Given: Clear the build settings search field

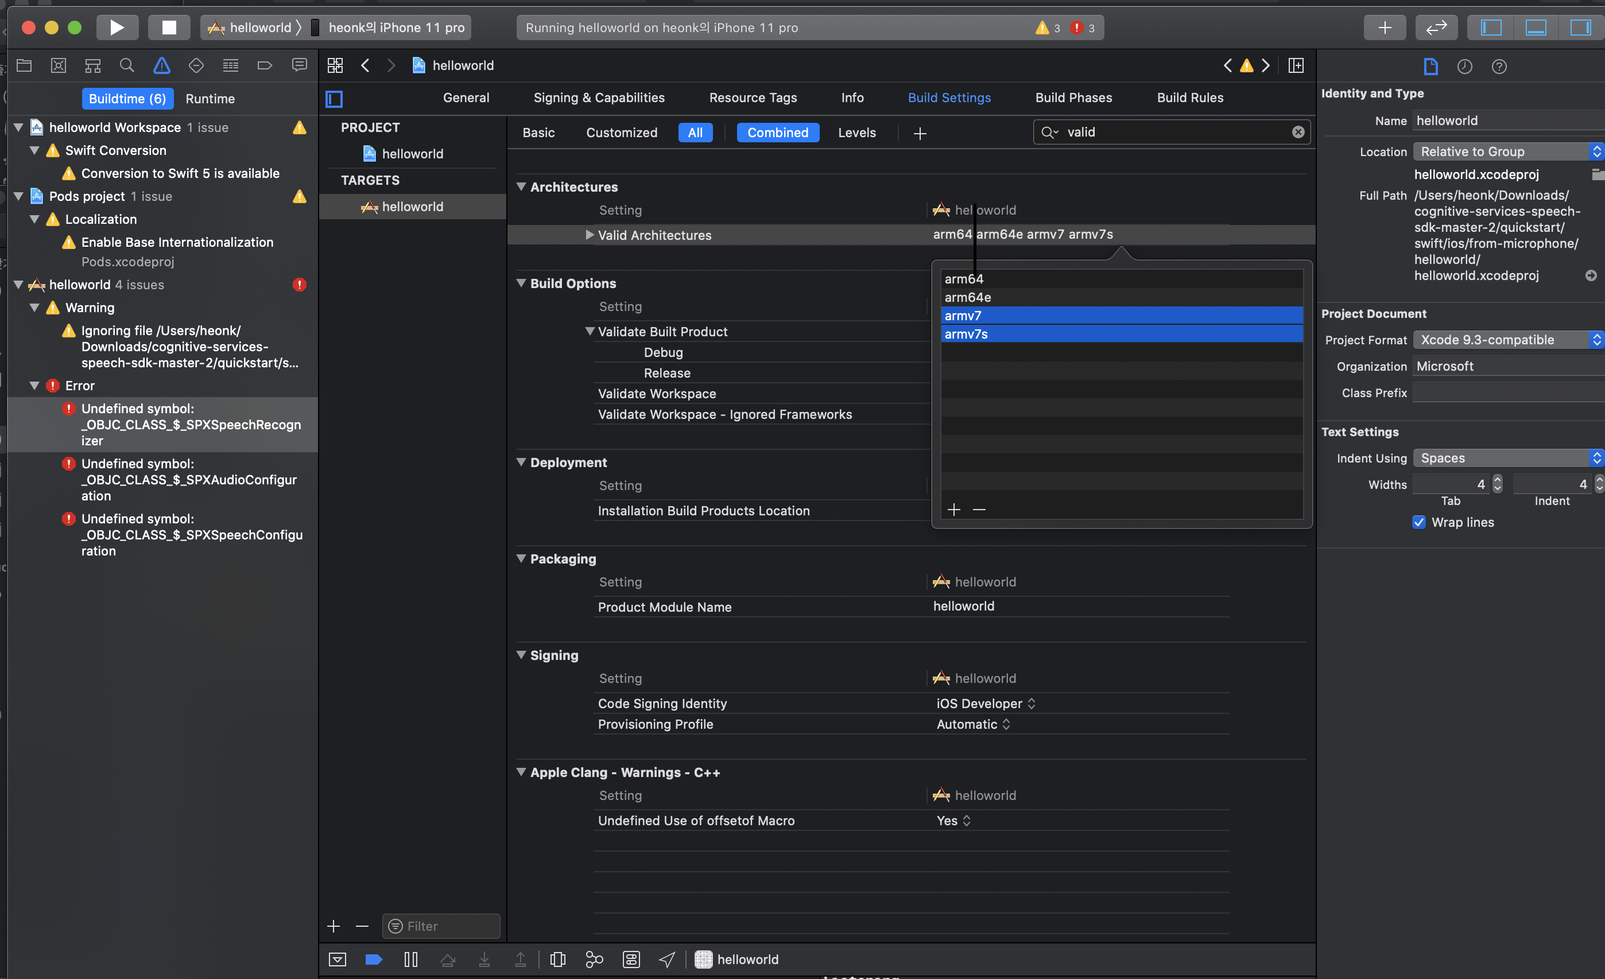Looking at the screenshot, I should click(1297, 132).
